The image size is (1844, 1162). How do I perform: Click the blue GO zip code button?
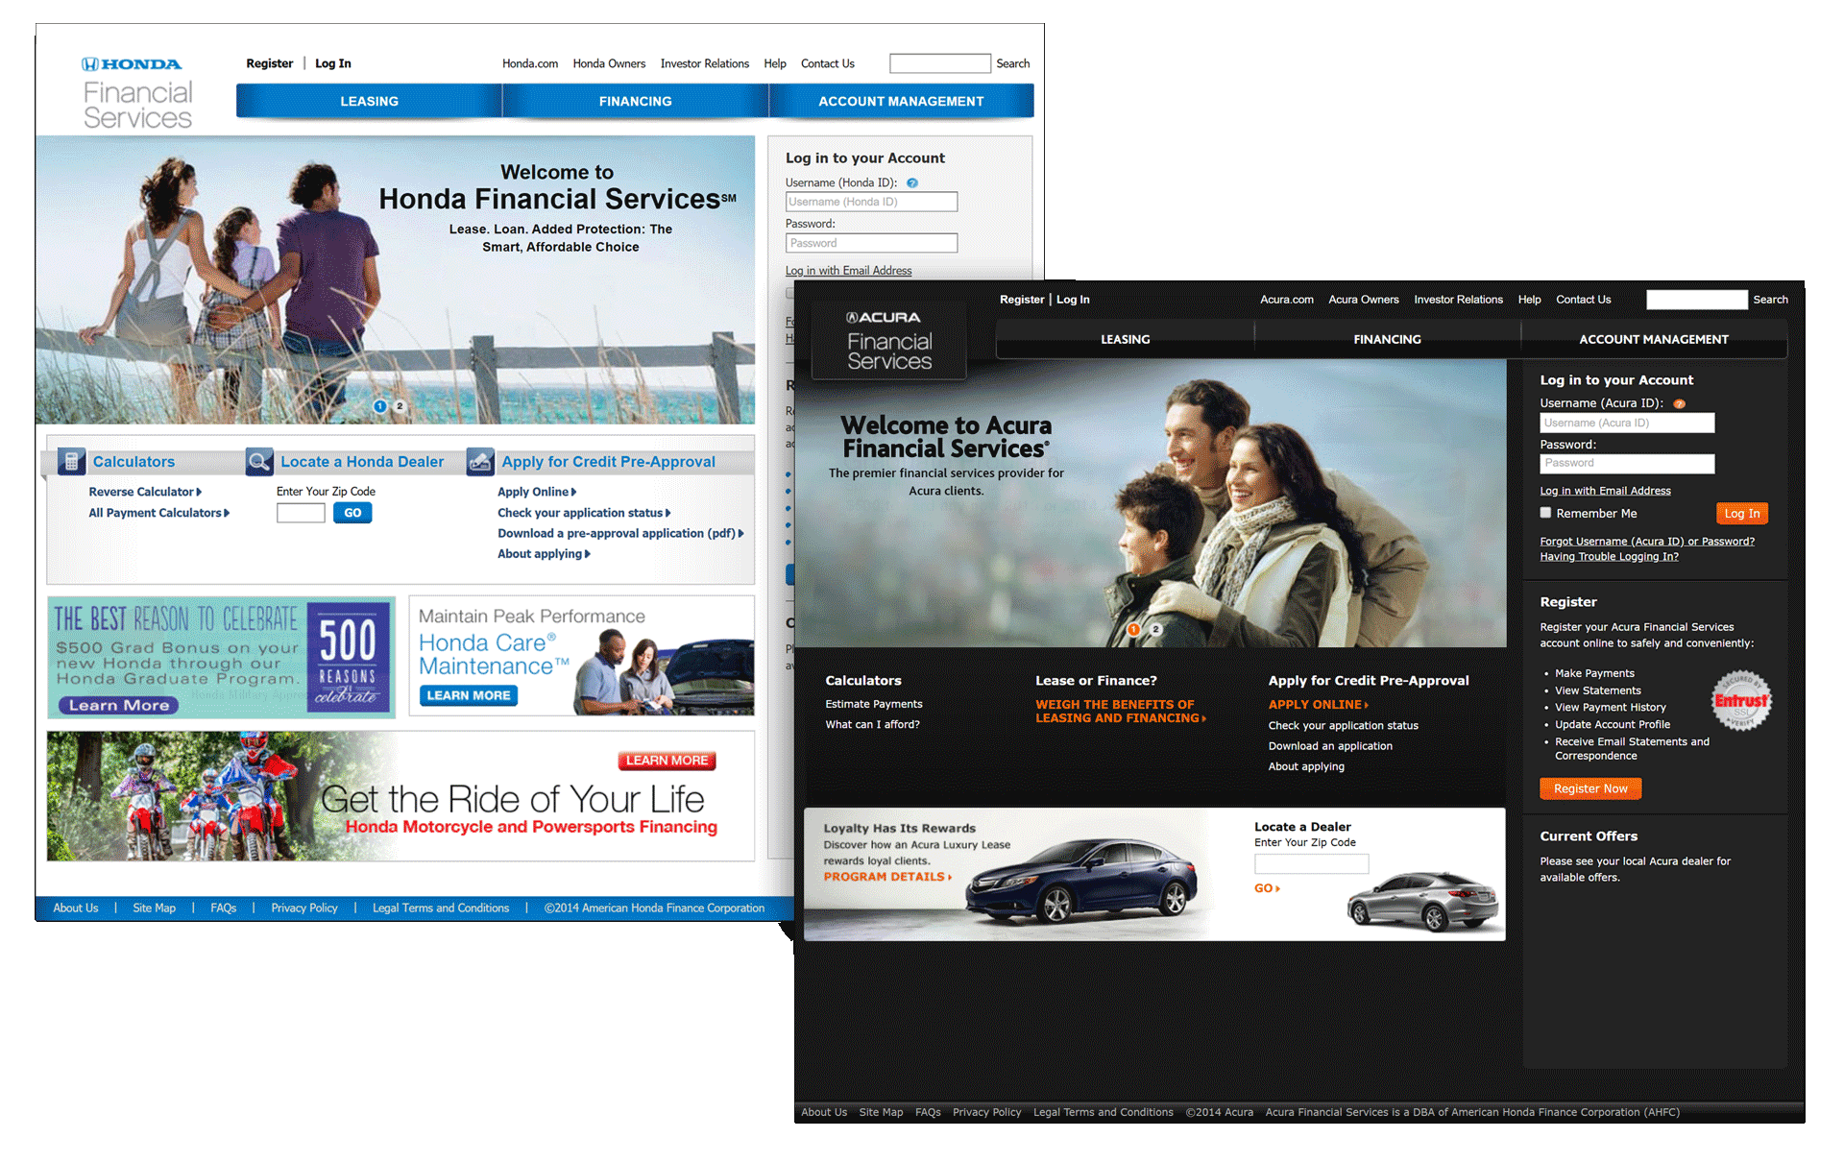pyautogui.click(x=352, y=513)
